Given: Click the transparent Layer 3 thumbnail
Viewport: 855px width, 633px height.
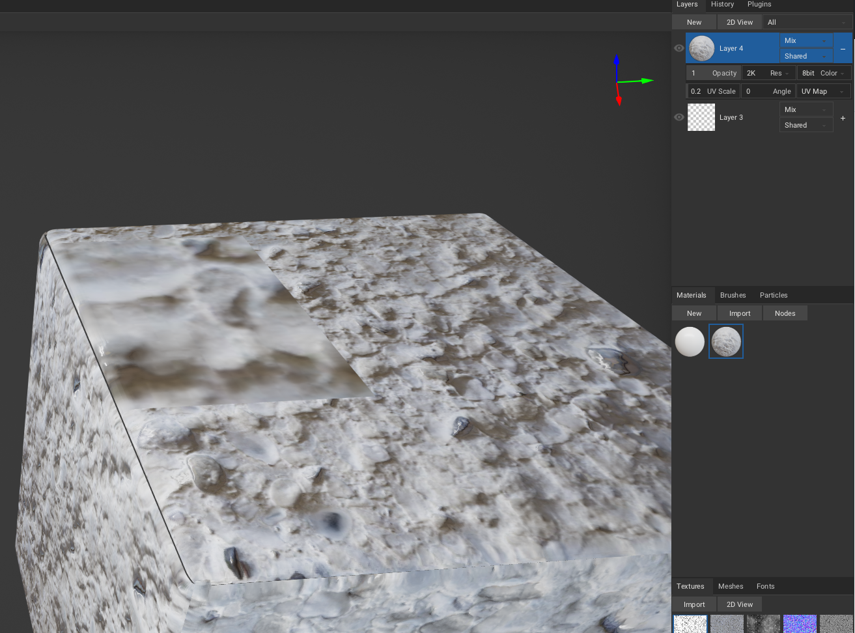Looking at the screenshot, I should pyautogui.click(x=701, y=117).
